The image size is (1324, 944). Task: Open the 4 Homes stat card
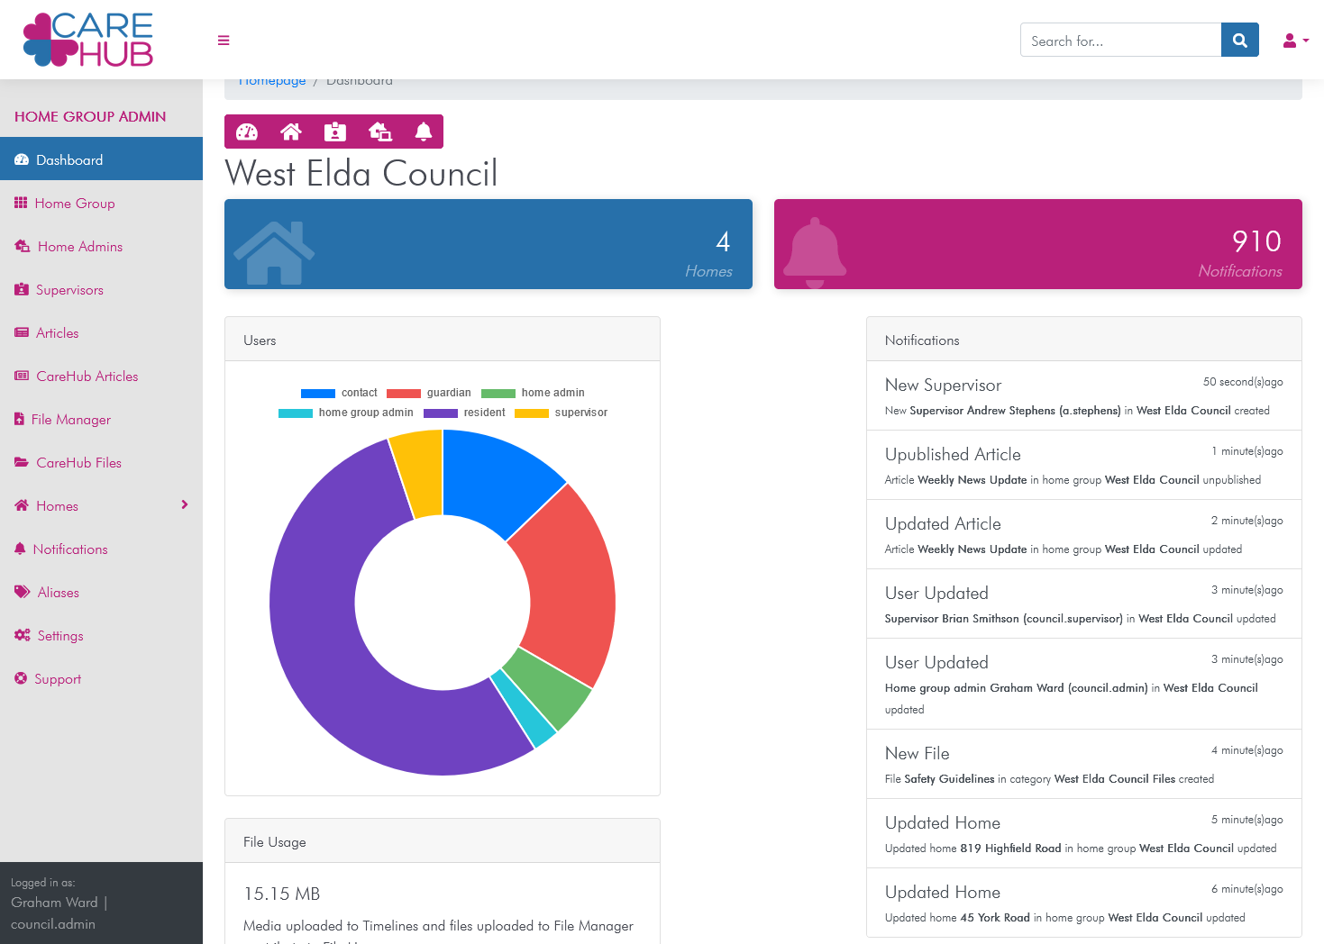click(x=489, y=244)
